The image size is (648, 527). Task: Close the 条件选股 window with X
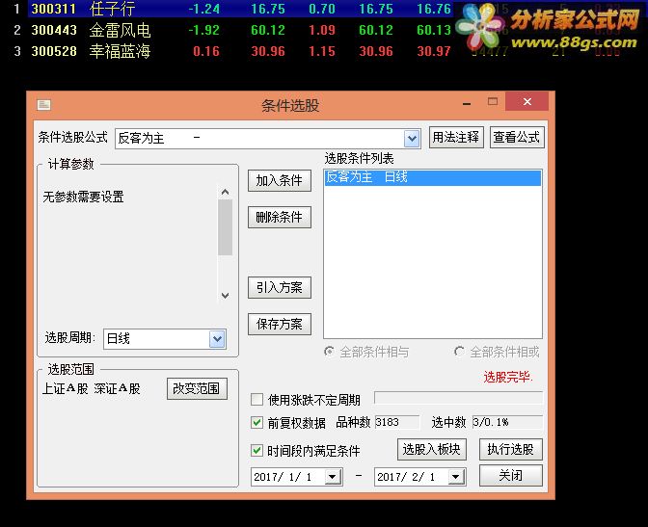point(526,101)
